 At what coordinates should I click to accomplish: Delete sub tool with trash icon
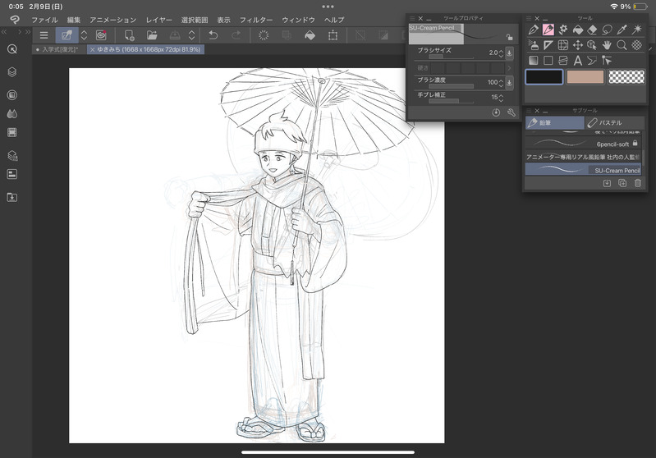click(x=638, y=183)
